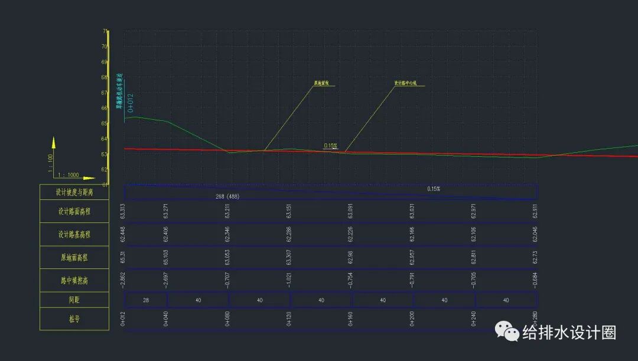The image size is (638, 361).
Task: Click the 0.15% value in the slope row
Action: (434, 189)
